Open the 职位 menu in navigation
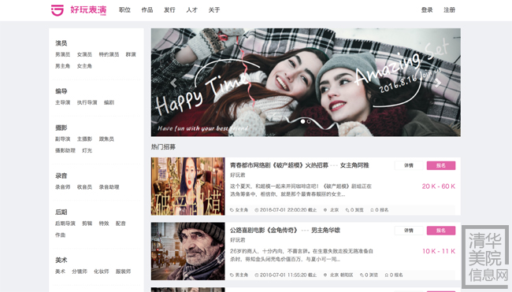The image size is (512, 292). point(124,10)
